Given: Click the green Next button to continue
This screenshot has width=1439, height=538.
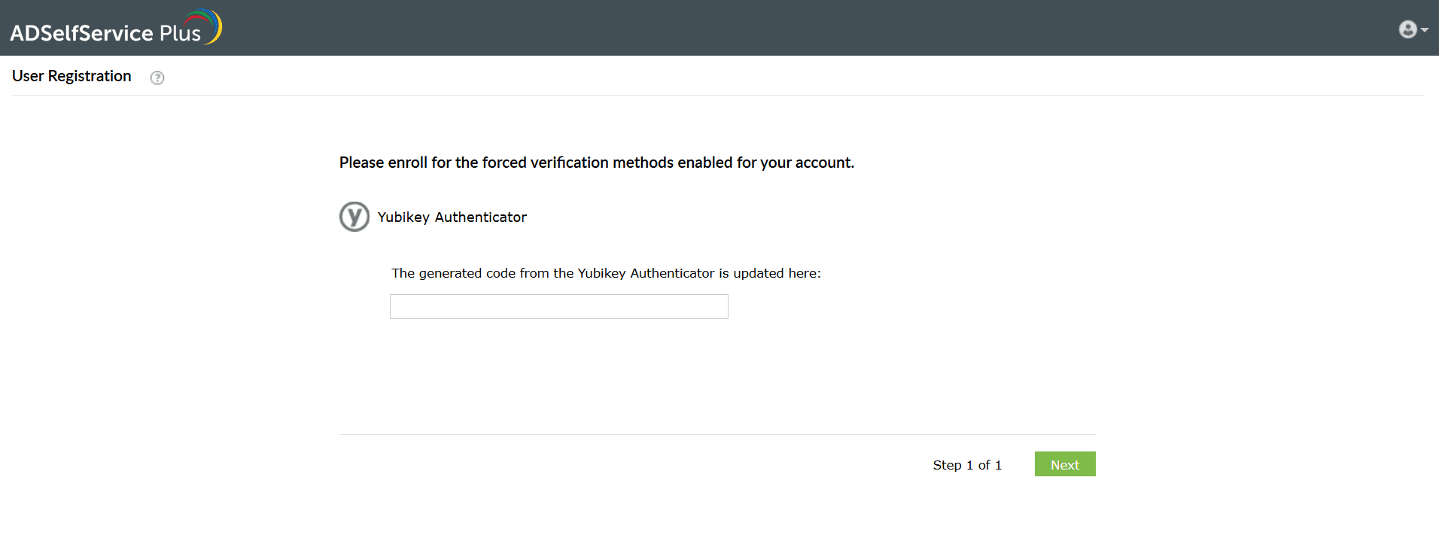Looking at the screenshot, I should coord(1064,464).
